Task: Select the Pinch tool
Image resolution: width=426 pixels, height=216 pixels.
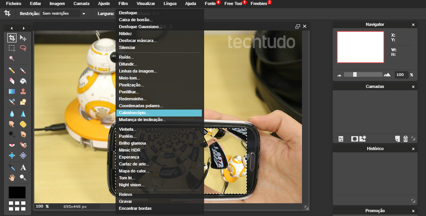Action: tap(23, 155)
